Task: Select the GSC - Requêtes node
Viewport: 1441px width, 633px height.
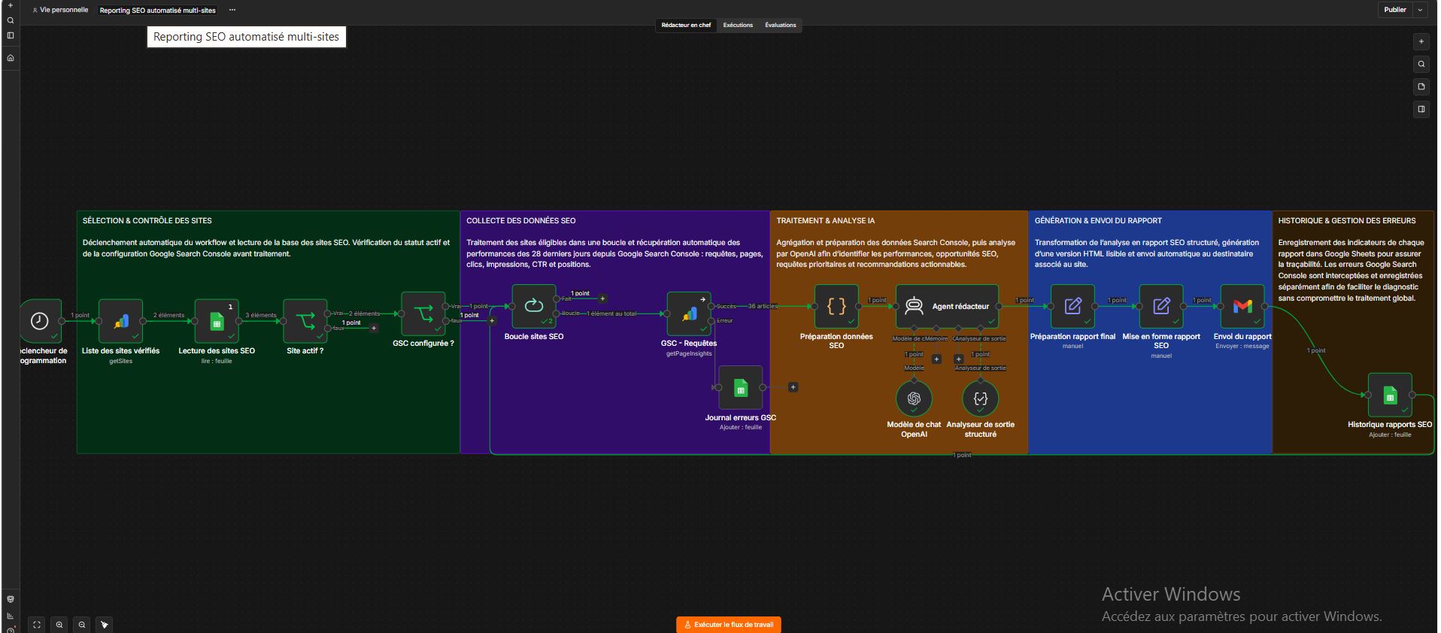Action: [689, 313]
